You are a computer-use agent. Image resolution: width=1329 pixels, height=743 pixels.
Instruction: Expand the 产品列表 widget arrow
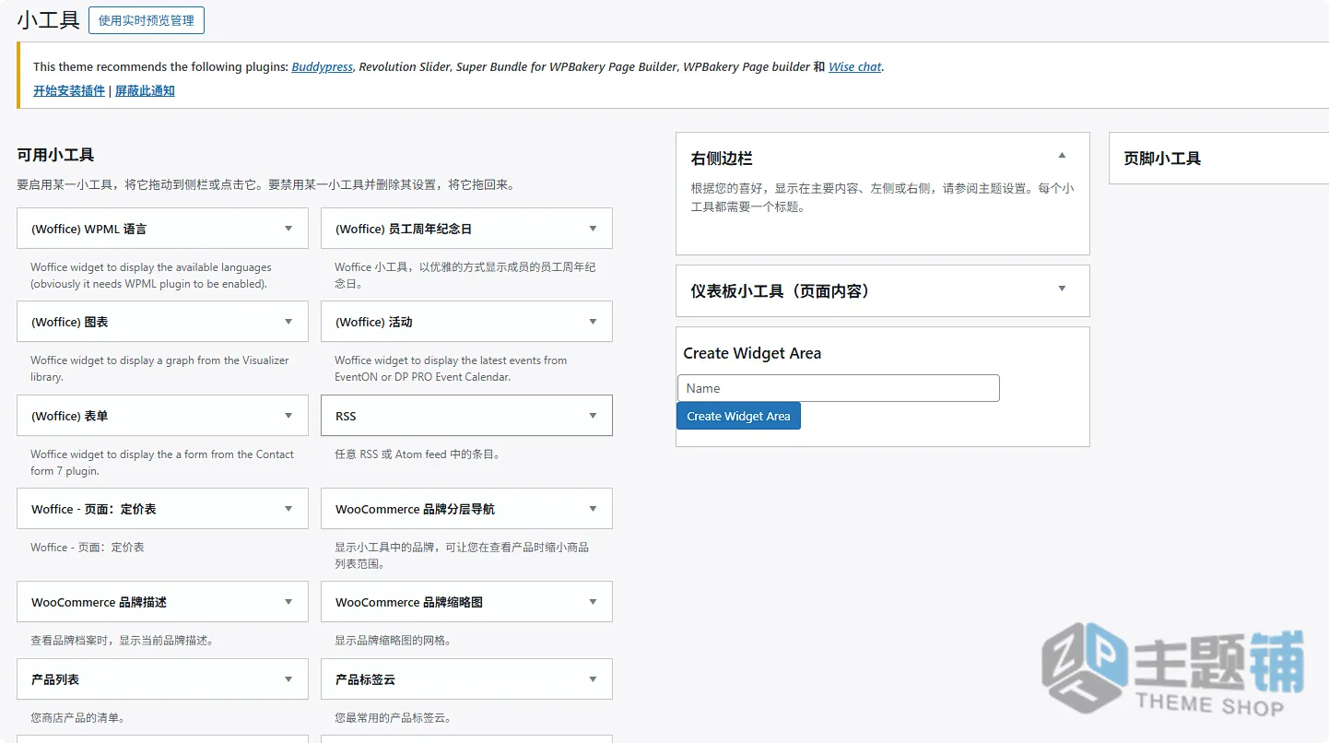coord(288,679)
